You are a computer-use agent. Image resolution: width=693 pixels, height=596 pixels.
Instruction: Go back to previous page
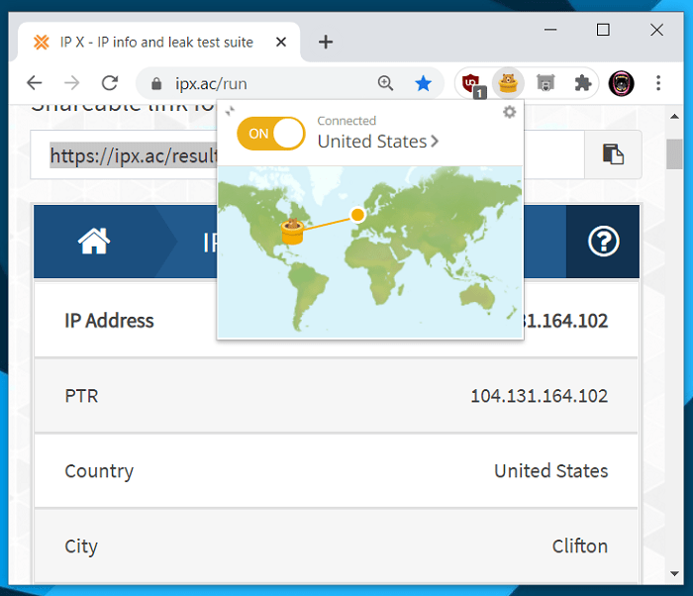[x=35, y=83]
